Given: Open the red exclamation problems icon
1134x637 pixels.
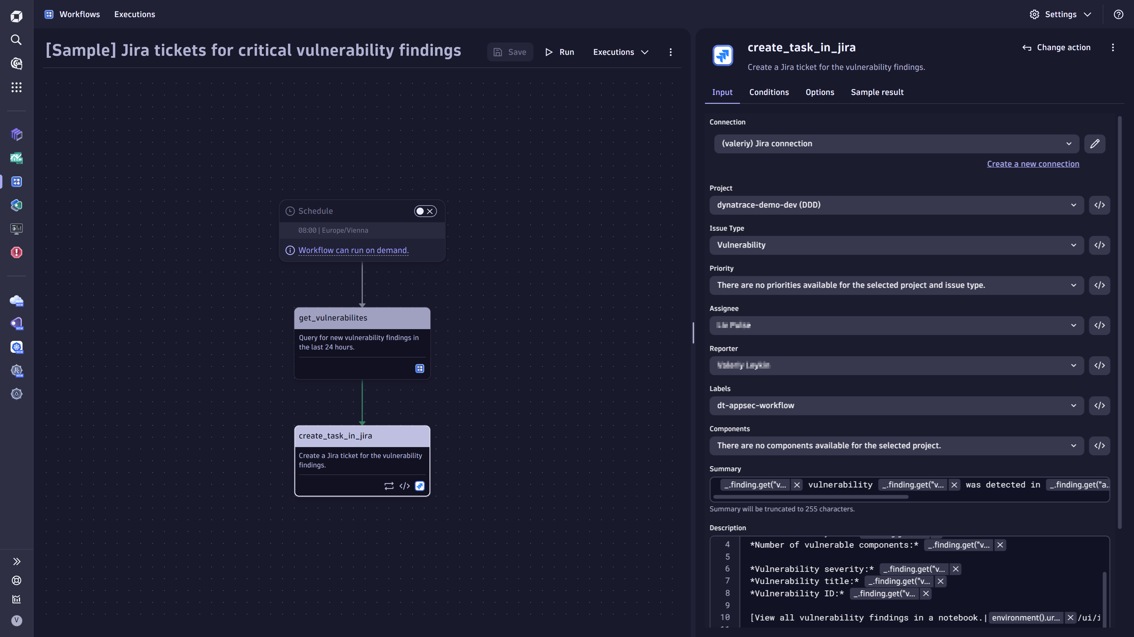Looking at the screenshot, I should 16,252.
